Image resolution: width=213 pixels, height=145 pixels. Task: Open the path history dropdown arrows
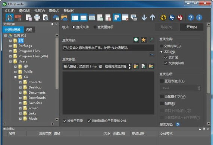point(129,66)
